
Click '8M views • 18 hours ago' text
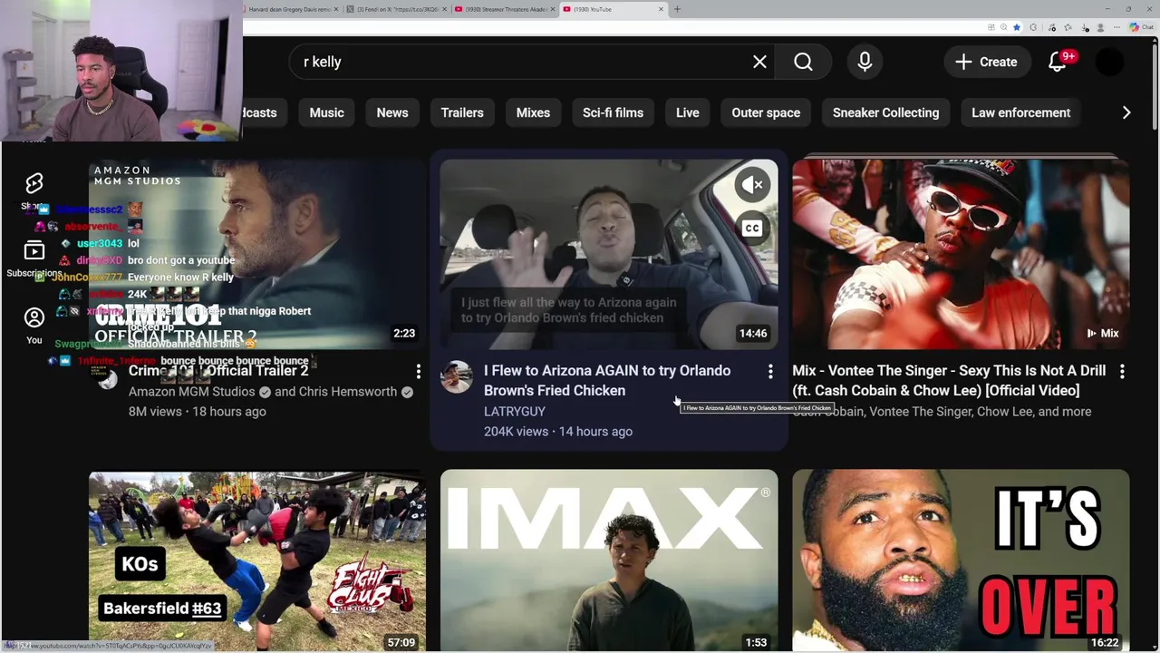(198, 412)
